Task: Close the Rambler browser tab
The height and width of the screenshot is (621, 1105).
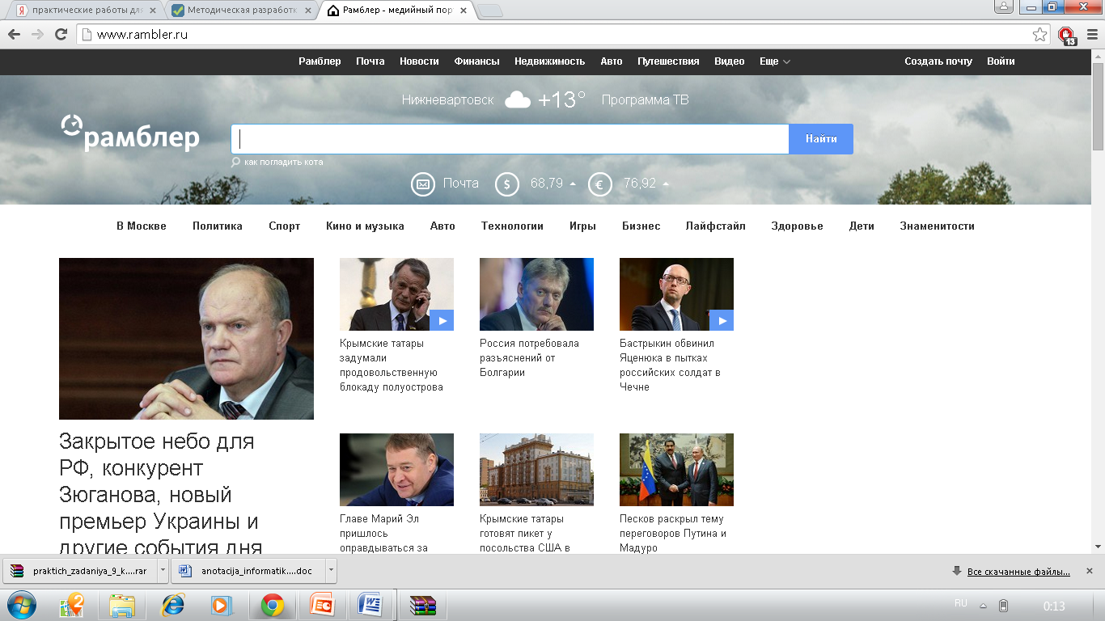Action: 462,11
